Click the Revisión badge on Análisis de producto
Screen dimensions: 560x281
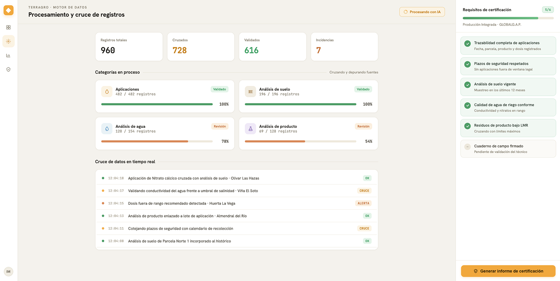point(363,127)
